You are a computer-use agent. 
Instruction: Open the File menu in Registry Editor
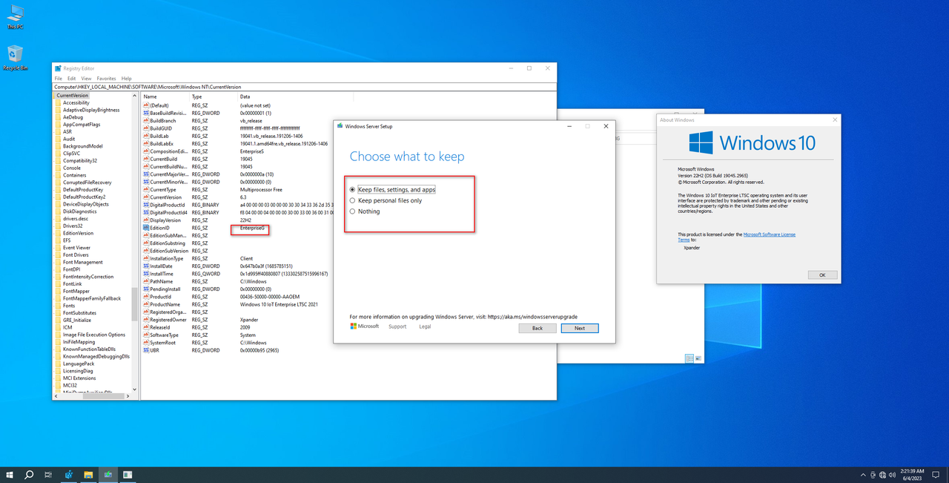click(59, 78)
